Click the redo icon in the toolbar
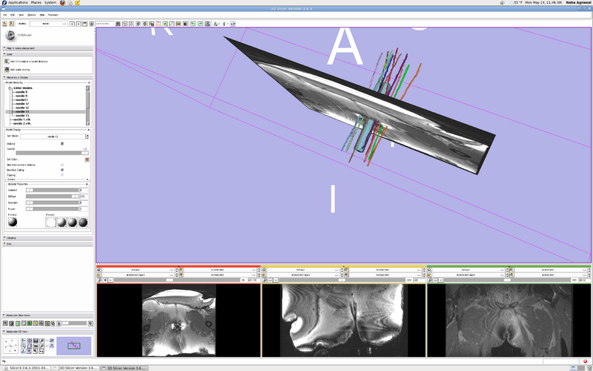Viewport: 593px width, 371px height. click(199, 24)
